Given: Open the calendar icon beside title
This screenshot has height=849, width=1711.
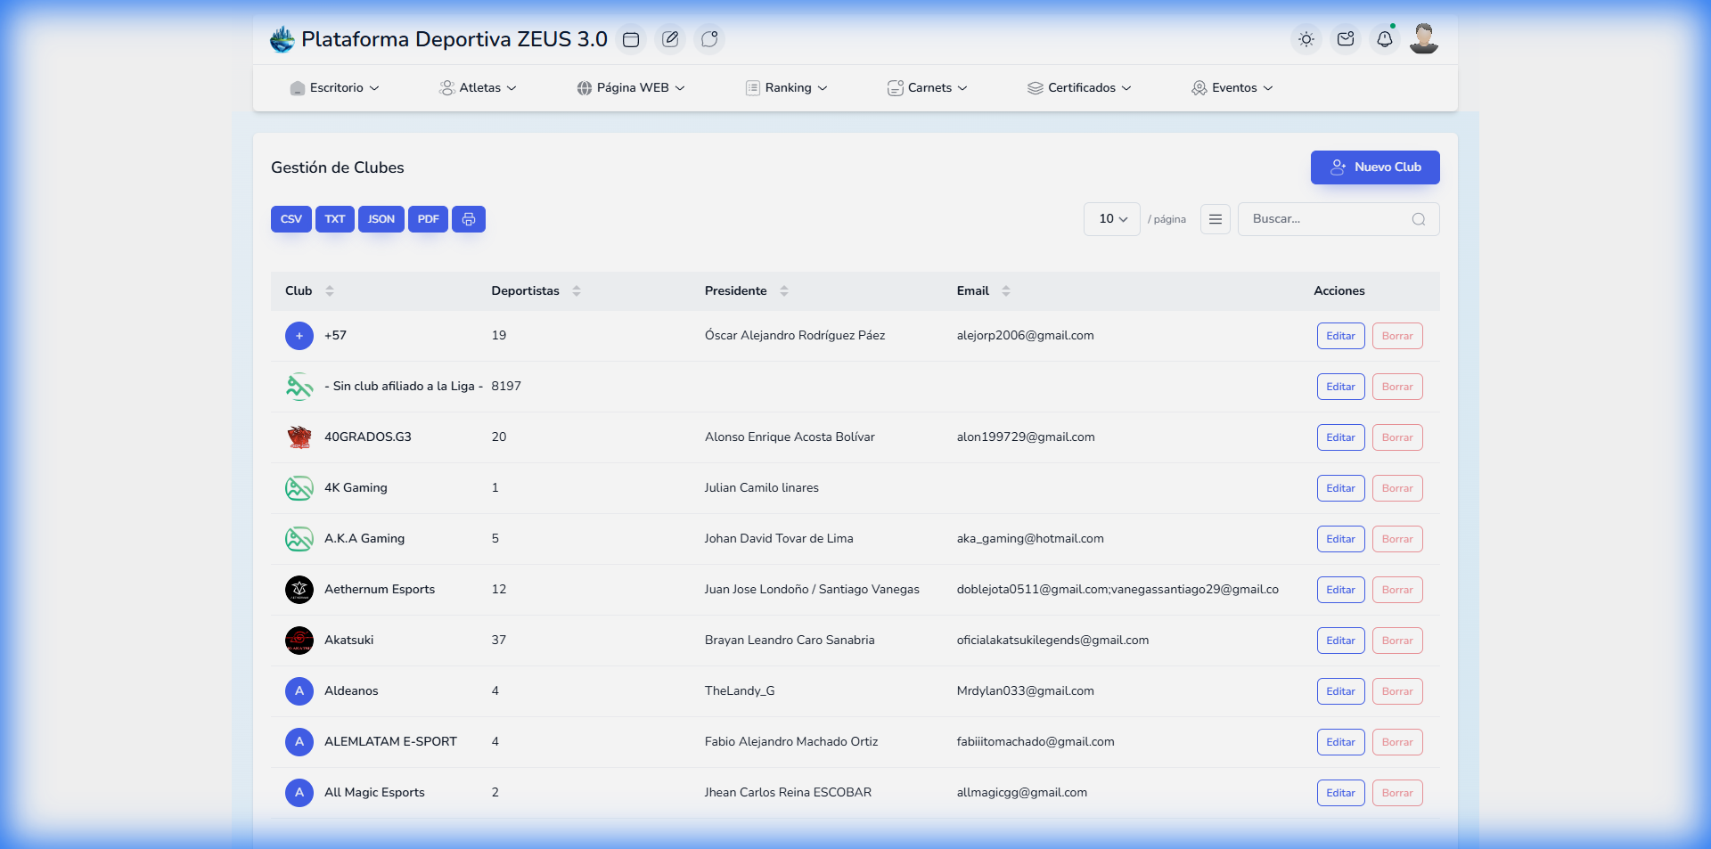Looking at the screenshot, I should coord(631,39).
